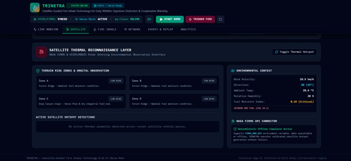Screen dimensions: 351x161
Task: Select the SATELLITE tab
Action: click(x=76, y=30)
